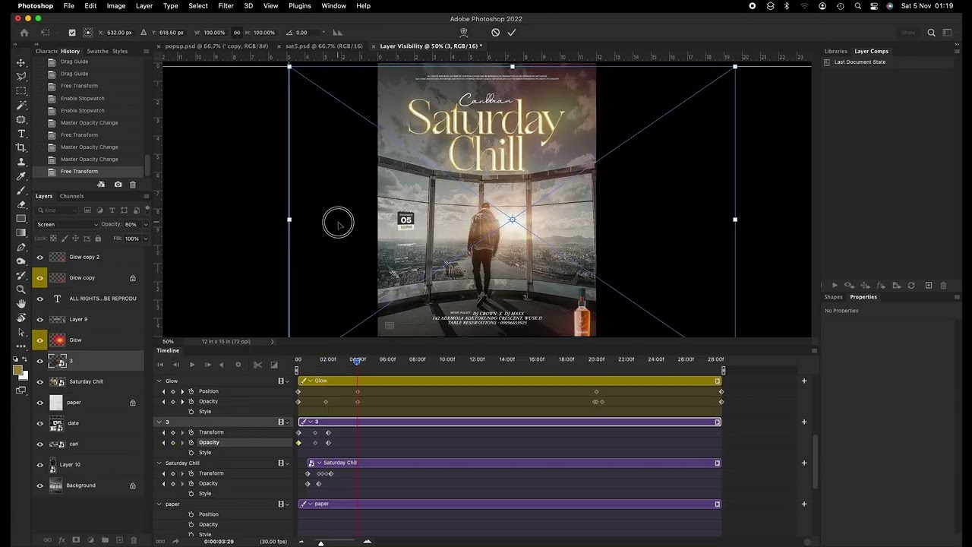This screenshot has height=547, width=972.
Task: Open Control Center in the macOS menu bar
Action: (x=874, y=6)
